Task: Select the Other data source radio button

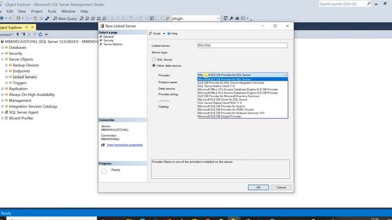Action: [154, 65]
